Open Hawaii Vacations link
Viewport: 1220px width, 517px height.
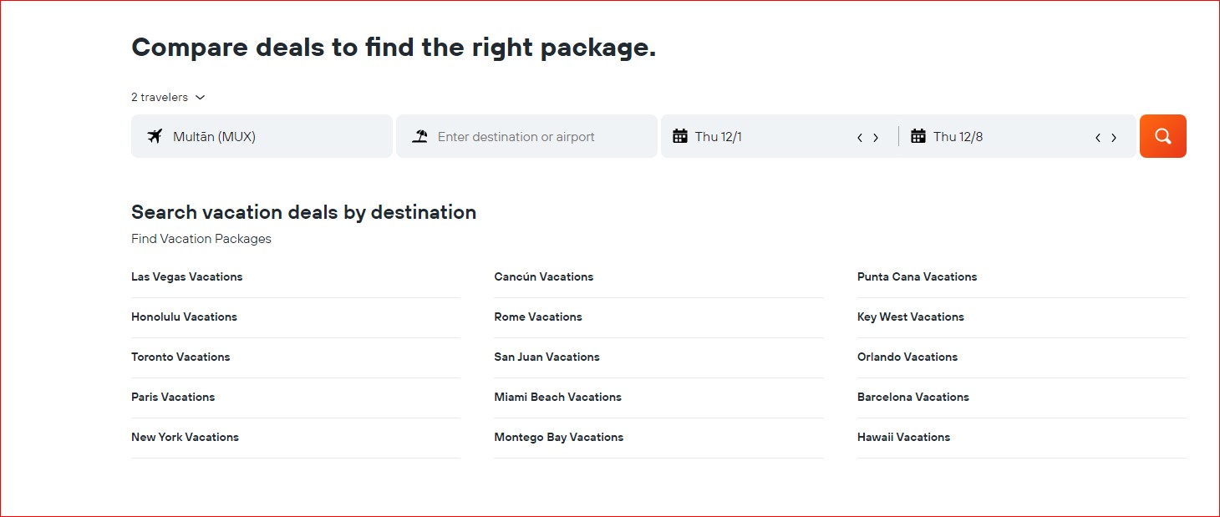point(903,437)
